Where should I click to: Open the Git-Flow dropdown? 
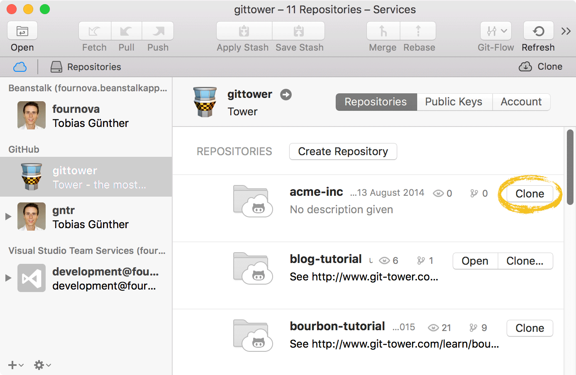[496, 31]
